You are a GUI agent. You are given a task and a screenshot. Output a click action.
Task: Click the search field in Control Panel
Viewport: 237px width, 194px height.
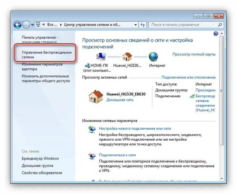coord(183,25)
